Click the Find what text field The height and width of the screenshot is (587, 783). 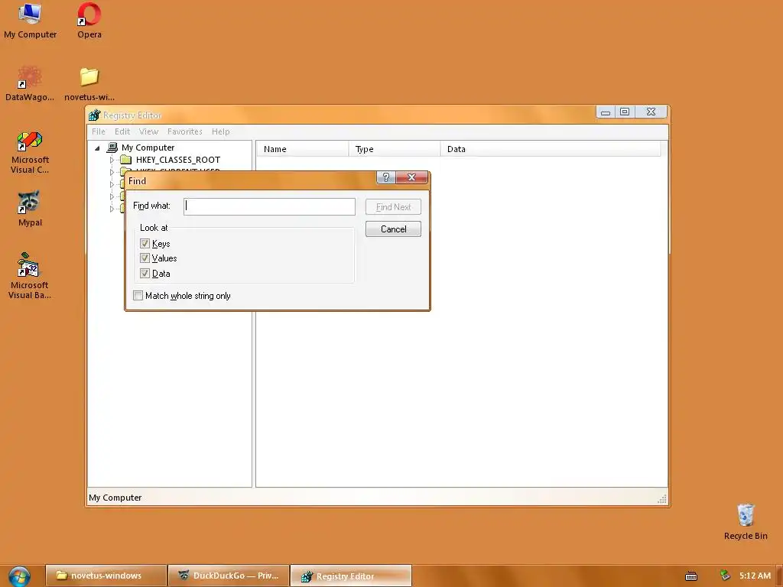tap(269, 206)
